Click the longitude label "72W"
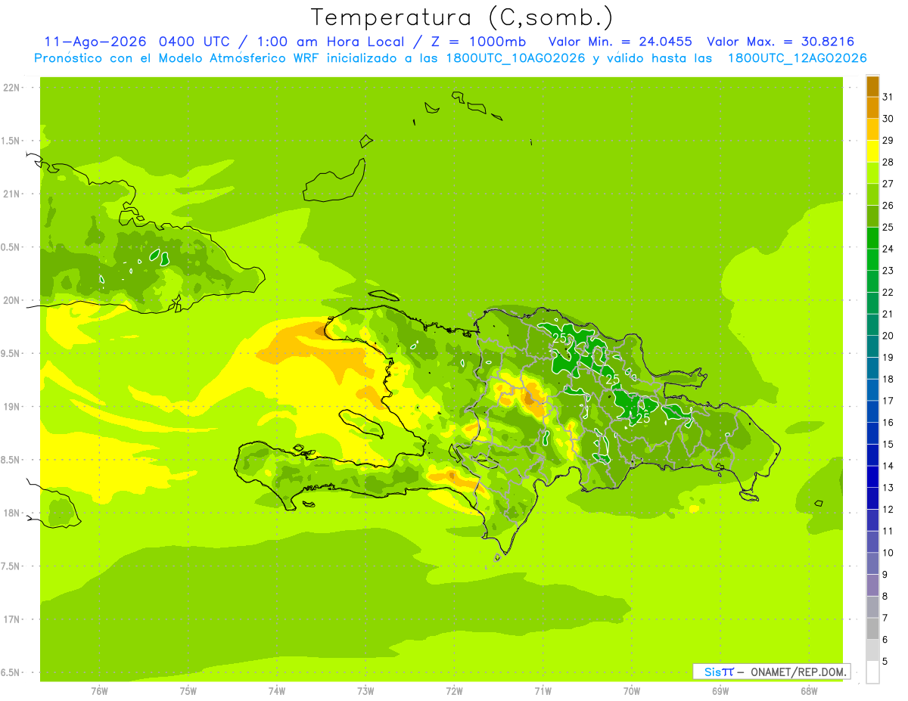This screenshot has height=701, width=908. click(x=454, y=691)
